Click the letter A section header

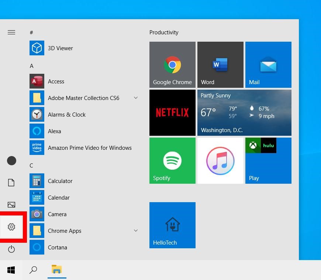[x=32, y=66]
